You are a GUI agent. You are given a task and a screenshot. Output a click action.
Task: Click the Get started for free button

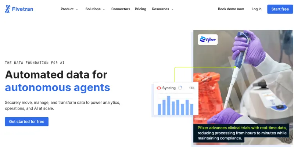[x=26, y=122]
